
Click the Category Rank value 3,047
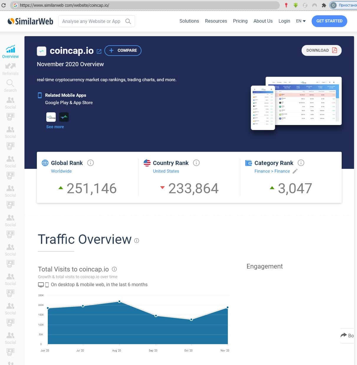(x=295, y=189)
